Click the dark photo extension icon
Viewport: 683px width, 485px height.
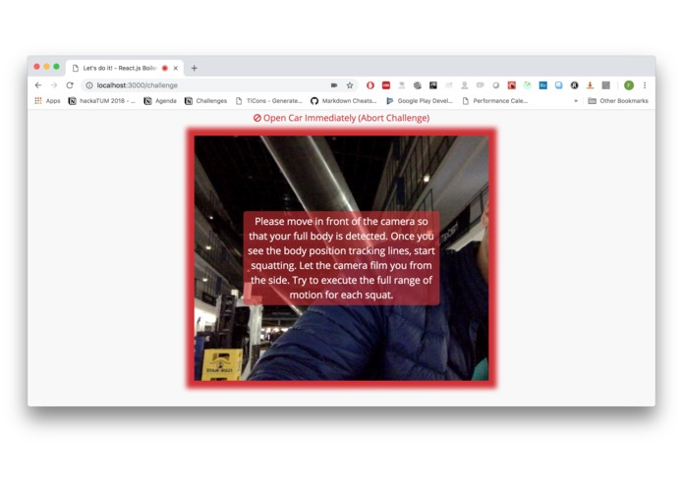[x=433, y=85]
